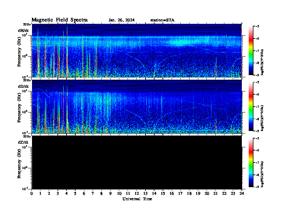Click hour tick label "11" on the time axis
288x222 pixels.
coord(128,194)
